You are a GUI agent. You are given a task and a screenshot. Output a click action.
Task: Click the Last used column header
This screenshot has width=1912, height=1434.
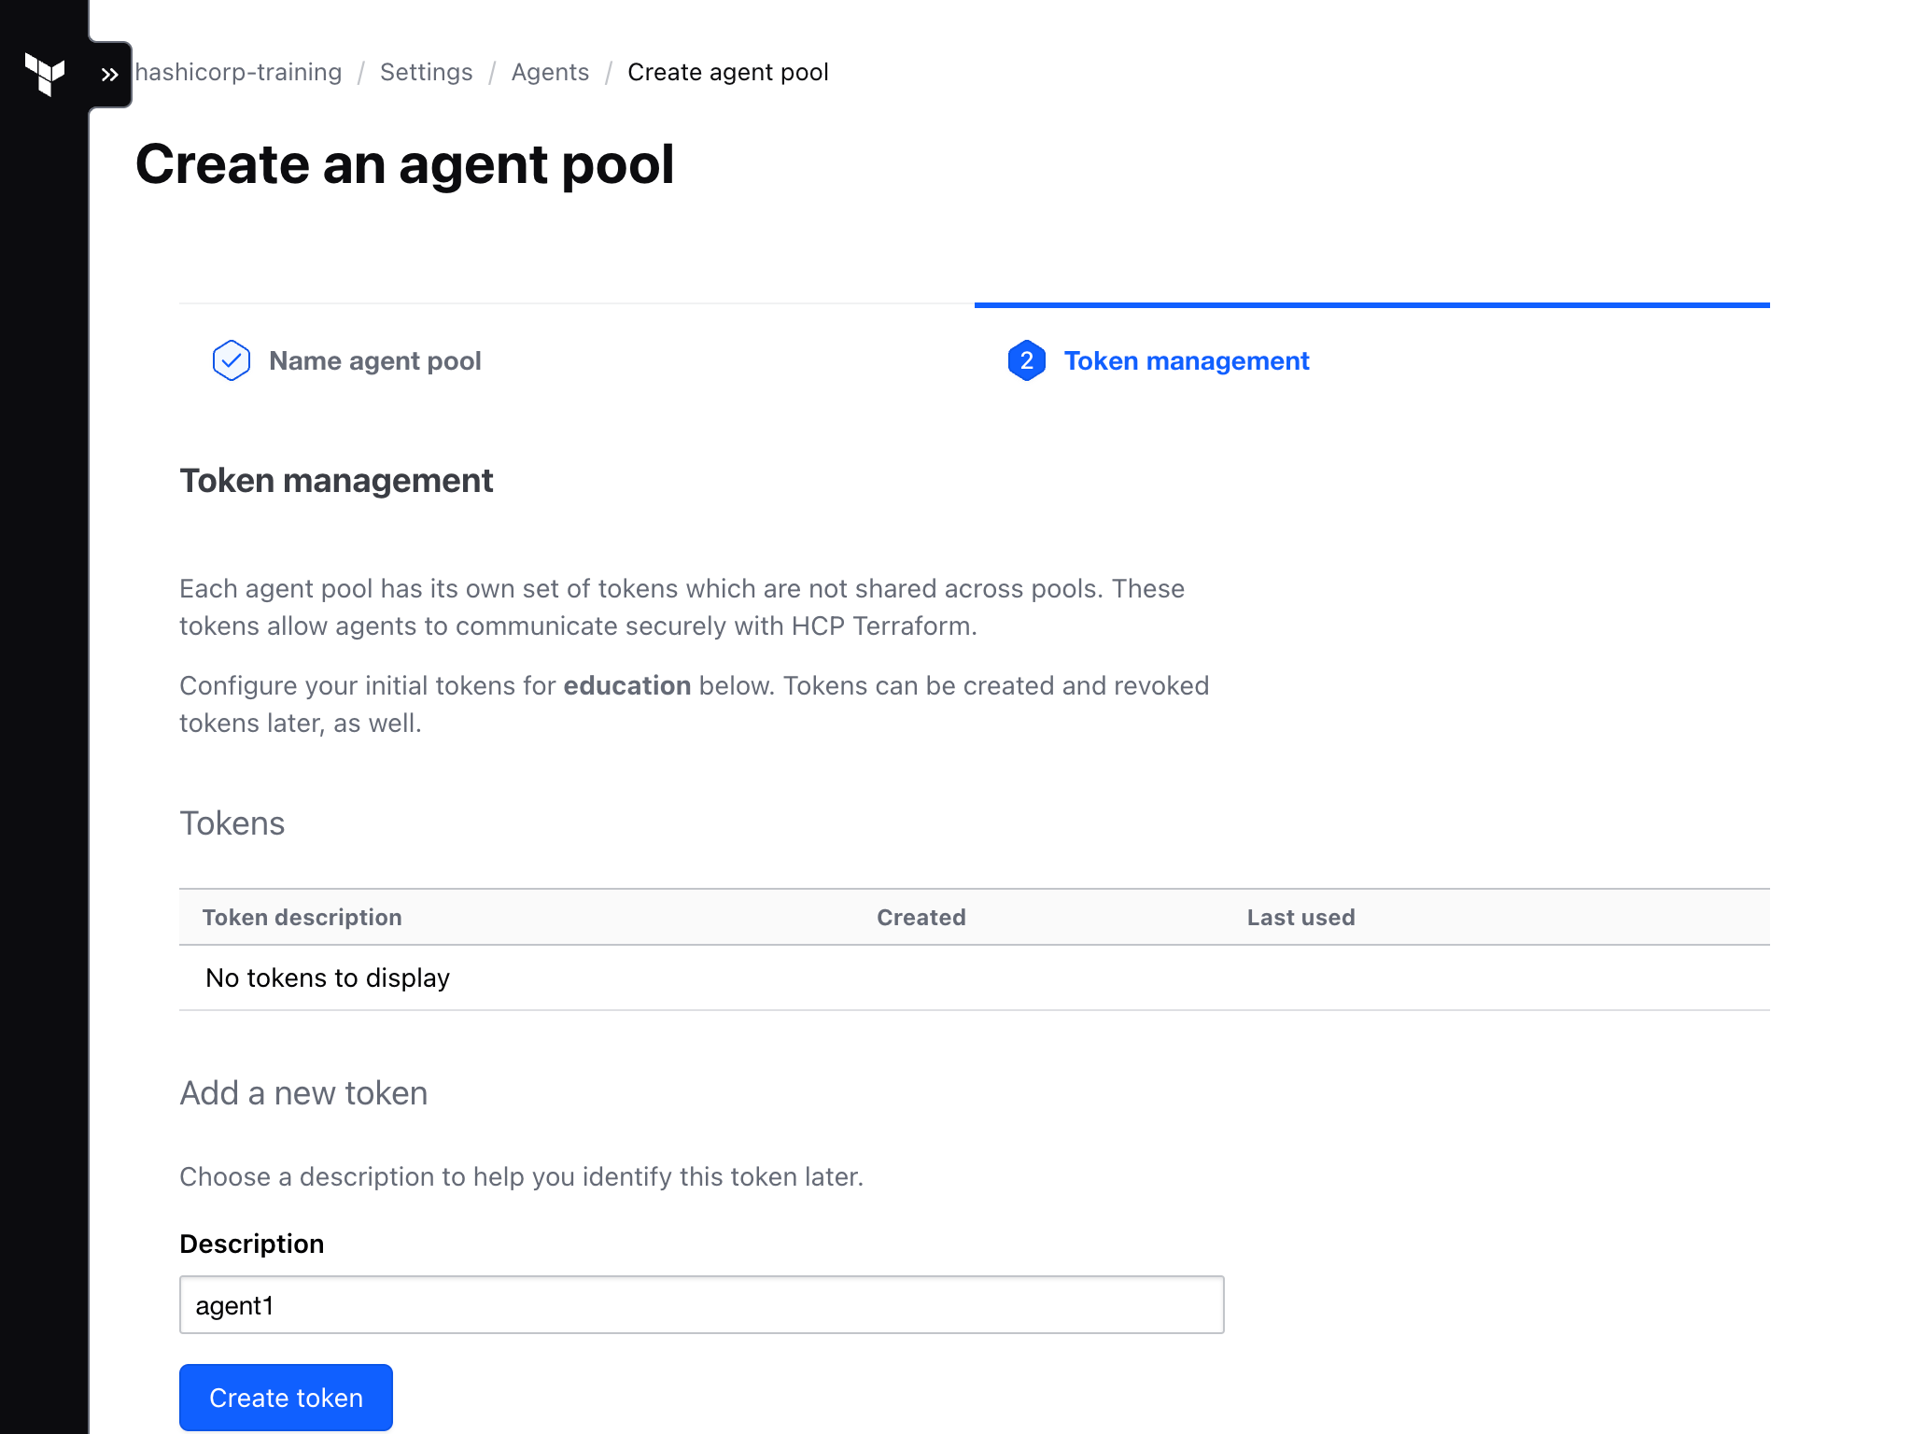click(x=1300, y=917)
